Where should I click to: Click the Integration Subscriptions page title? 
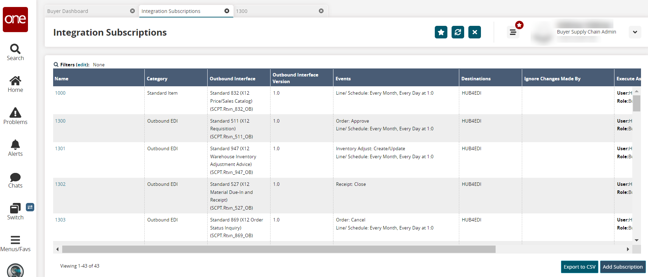click(110, 32)
